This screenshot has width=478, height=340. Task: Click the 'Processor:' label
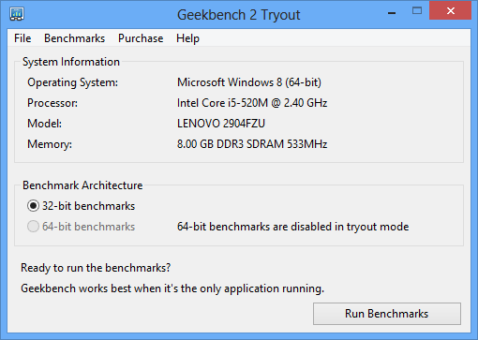pos(52,103)
